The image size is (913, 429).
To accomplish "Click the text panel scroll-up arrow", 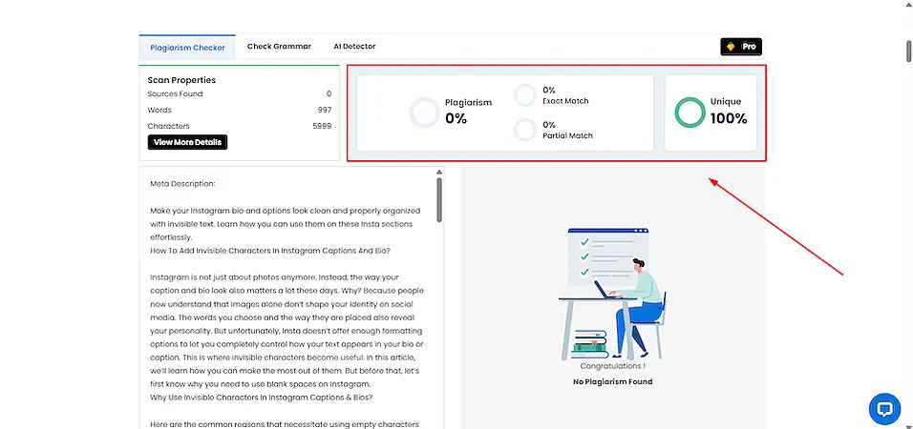I will point(439,172).
